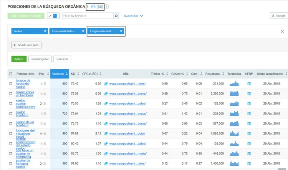Click the SERP column header
This screenshot has width=288, height=170.
(x=249, y=74)
